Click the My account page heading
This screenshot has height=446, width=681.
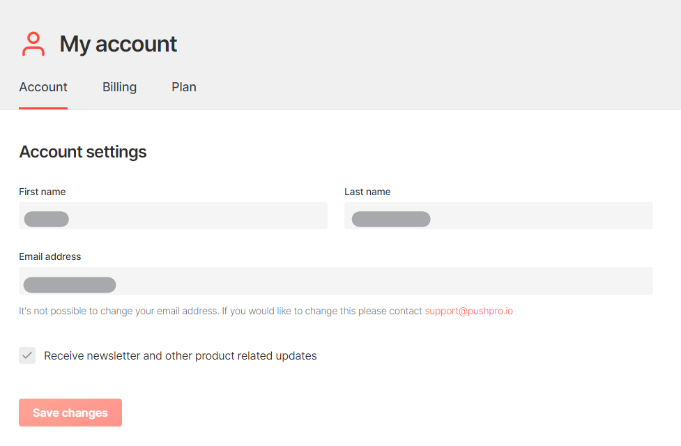[x=118, y=44]
